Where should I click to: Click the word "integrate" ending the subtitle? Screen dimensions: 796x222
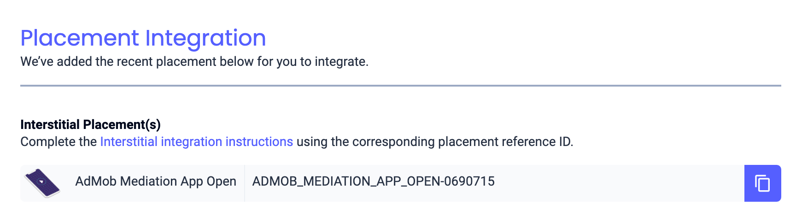tap(340, 62)
